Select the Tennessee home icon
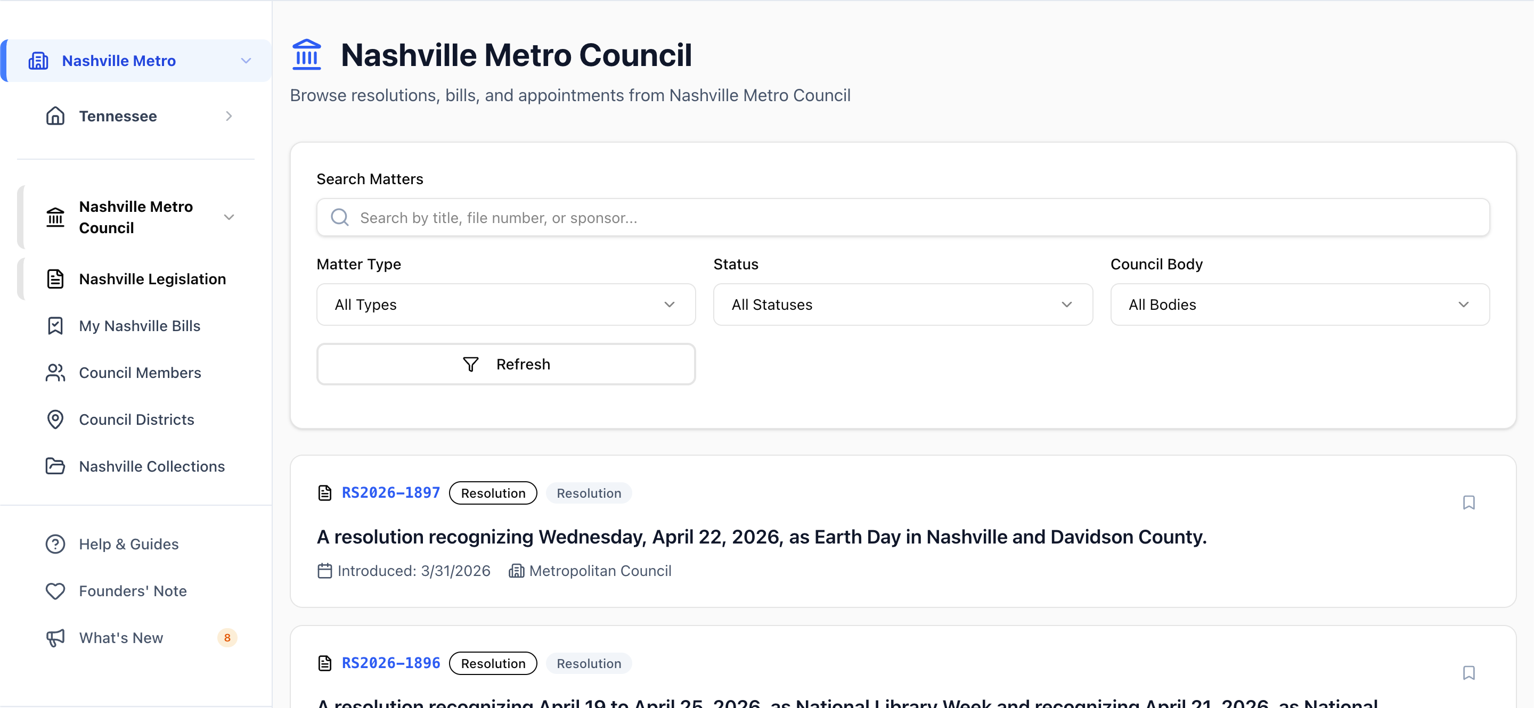1534x708 pixels. pyautogui.click(x=55, y=116)
